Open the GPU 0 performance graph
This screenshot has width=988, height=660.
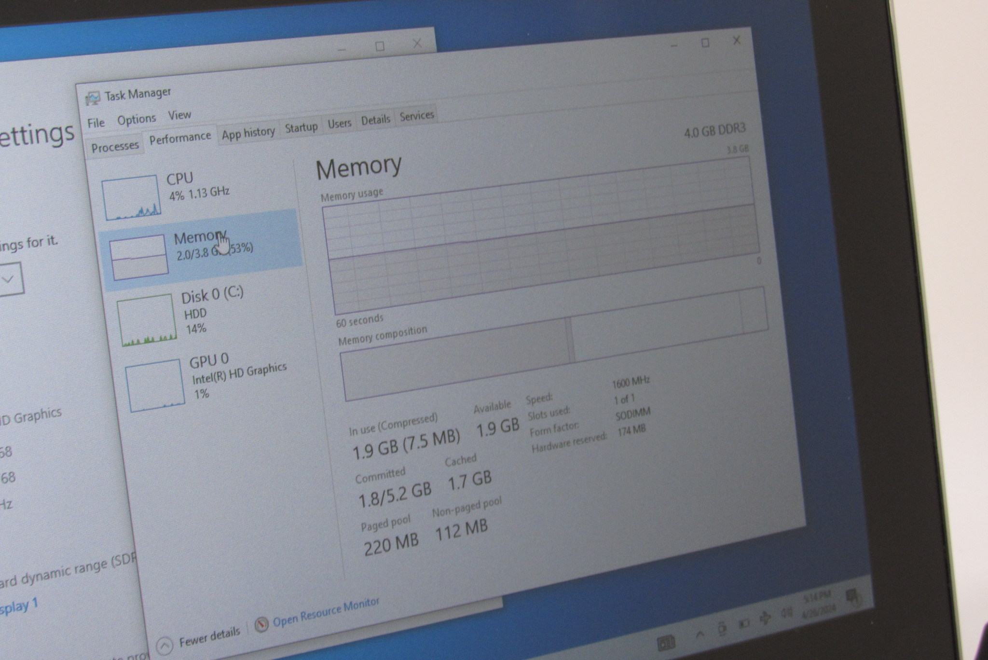coord(154,386)
